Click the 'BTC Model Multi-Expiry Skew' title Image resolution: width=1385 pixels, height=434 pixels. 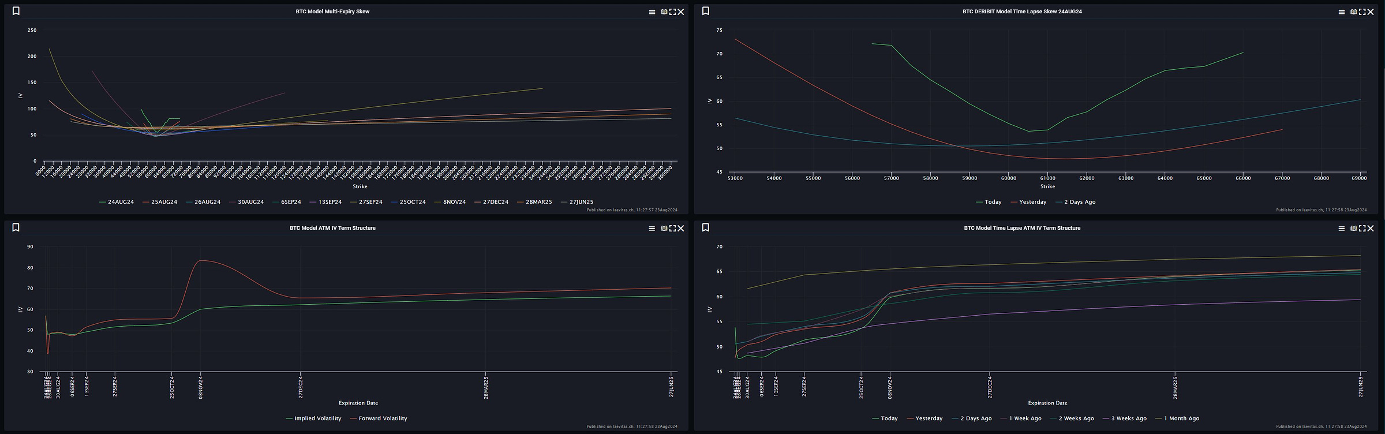click(x=332, y=12)
